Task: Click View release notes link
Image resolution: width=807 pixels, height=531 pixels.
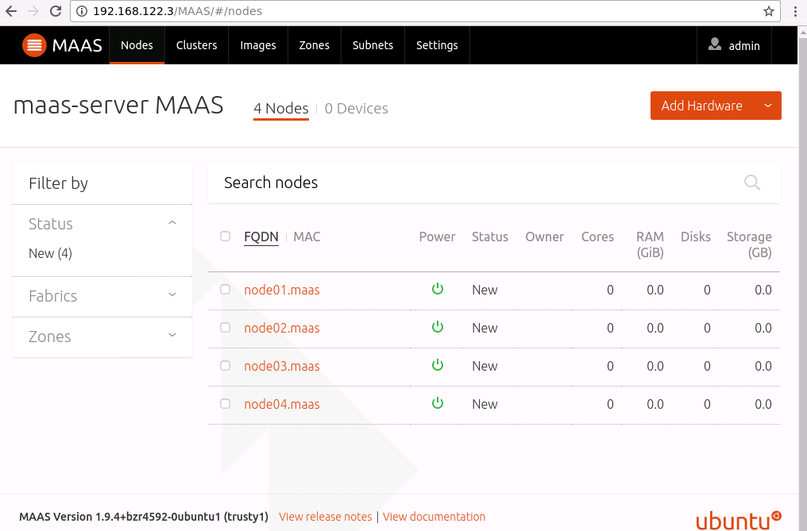Action: 326,517
